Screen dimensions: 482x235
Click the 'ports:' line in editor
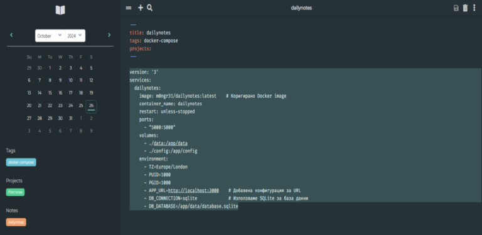pyautogui.click(x=146, y=119)
